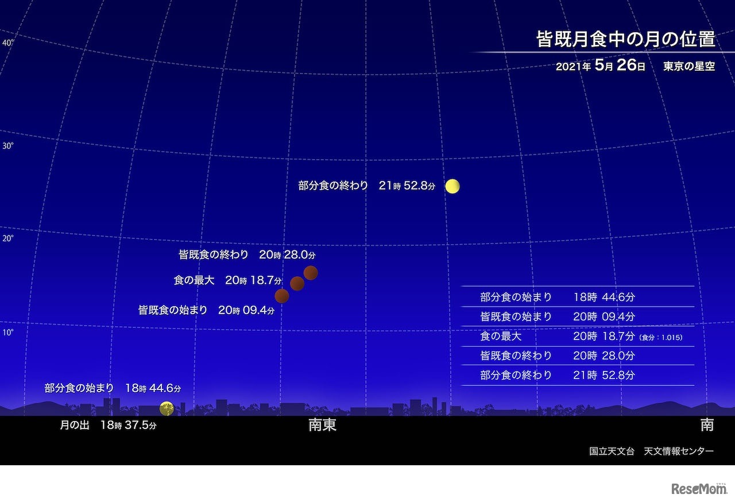The width and height of the screenshot is (735, 502).
Task: Select the red moon at totality start
Action: (x=282, y=295)
